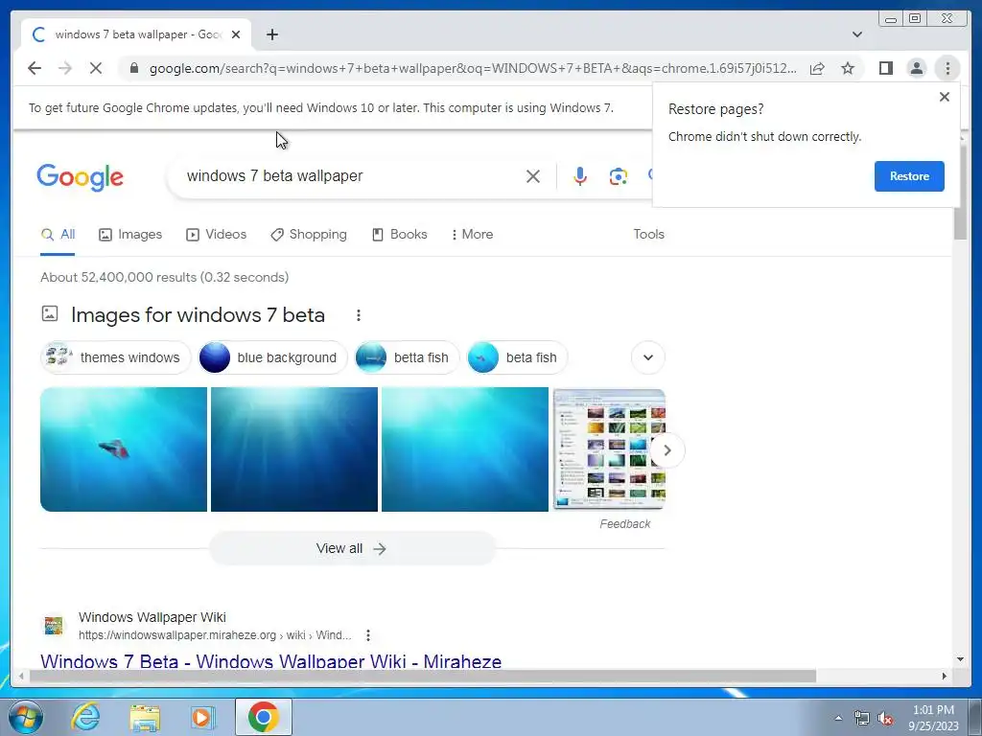Open tab search dropdown arrow
982x736 pixels.
857,34
